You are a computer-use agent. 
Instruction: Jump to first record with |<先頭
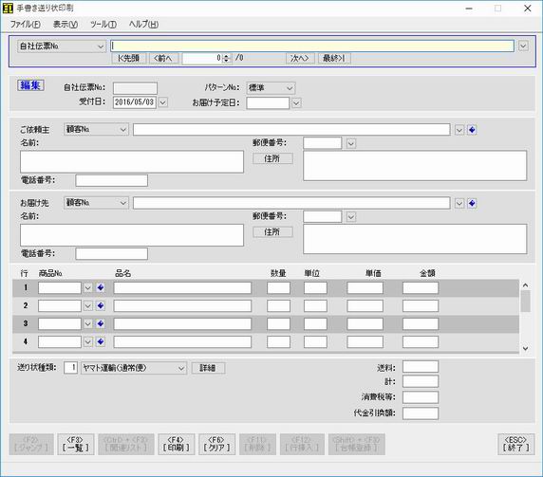129,58
